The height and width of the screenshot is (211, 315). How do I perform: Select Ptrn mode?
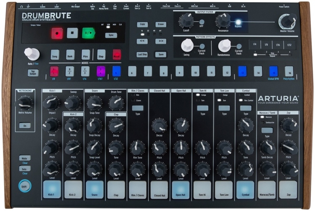click(86, 55)
